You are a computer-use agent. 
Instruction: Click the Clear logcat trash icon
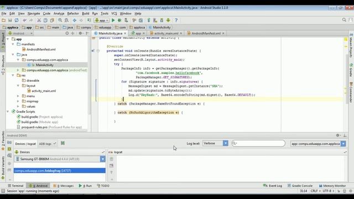pyautogui.click(x=112, y=159)
